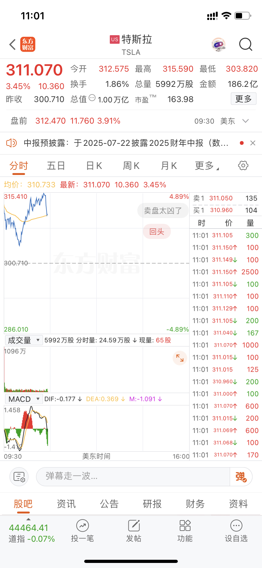This screenshot has height=568, width=262.
Task: Tap the US market badge
Action: (x=115, y=39)
